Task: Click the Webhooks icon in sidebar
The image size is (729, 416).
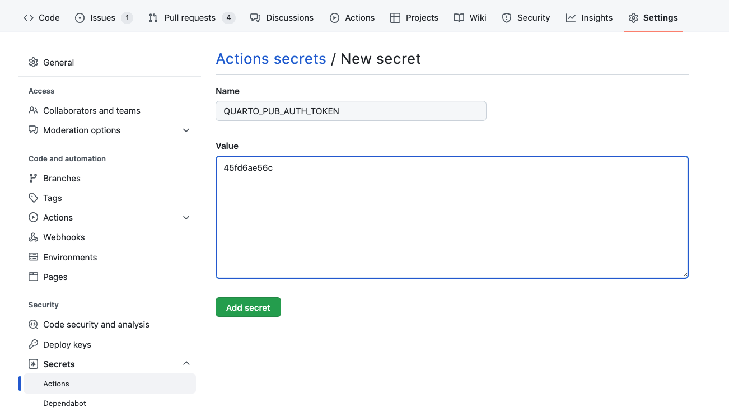Action: (34, 237)
